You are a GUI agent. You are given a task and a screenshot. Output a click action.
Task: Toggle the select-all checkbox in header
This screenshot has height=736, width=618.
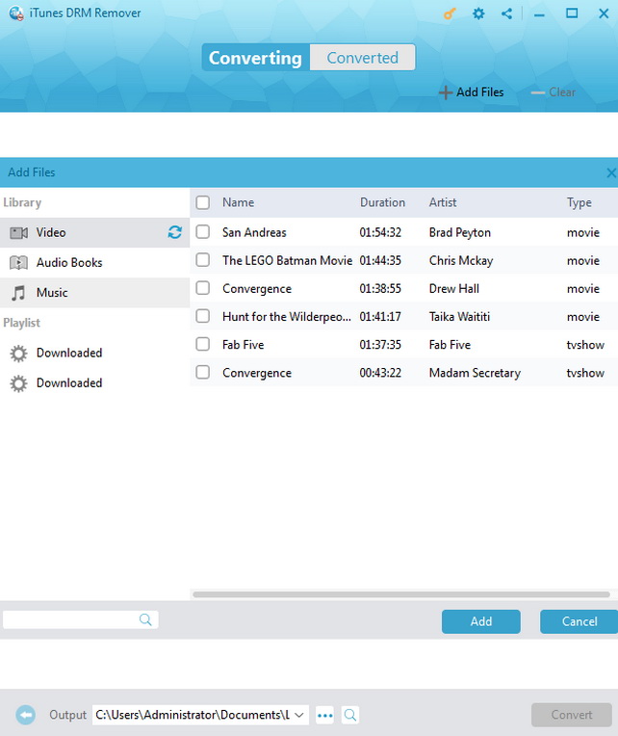[202, 202]
